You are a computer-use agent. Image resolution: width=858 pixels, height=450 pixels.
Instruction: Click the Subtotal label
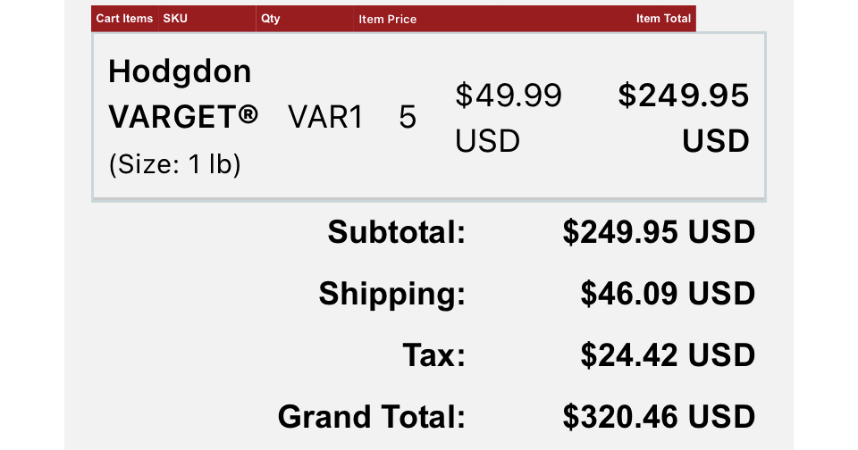click(396, 232)
